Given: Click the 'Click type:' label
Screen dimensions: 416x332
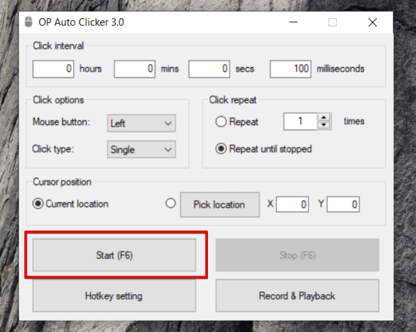Looking at the screenshot, I should point(53,149).
